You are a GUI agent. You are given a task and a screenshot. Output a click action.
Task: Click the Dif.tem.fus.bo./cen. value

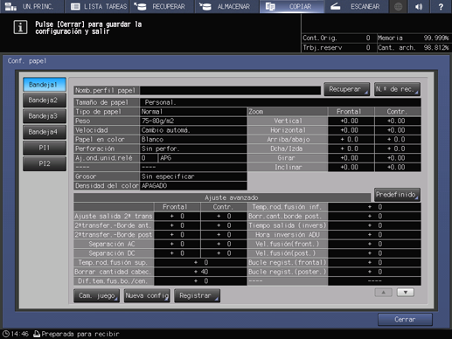(x=200, y=281)
